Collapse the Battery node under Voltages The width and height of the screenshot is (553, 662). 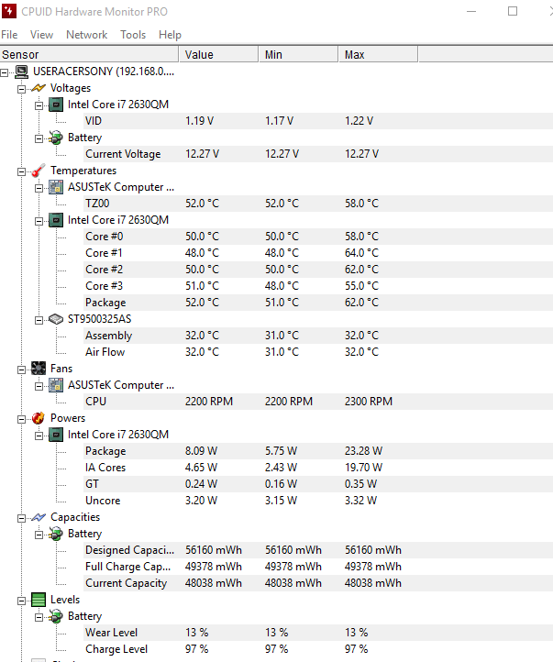pyautogui.click(x=39, y=138)
